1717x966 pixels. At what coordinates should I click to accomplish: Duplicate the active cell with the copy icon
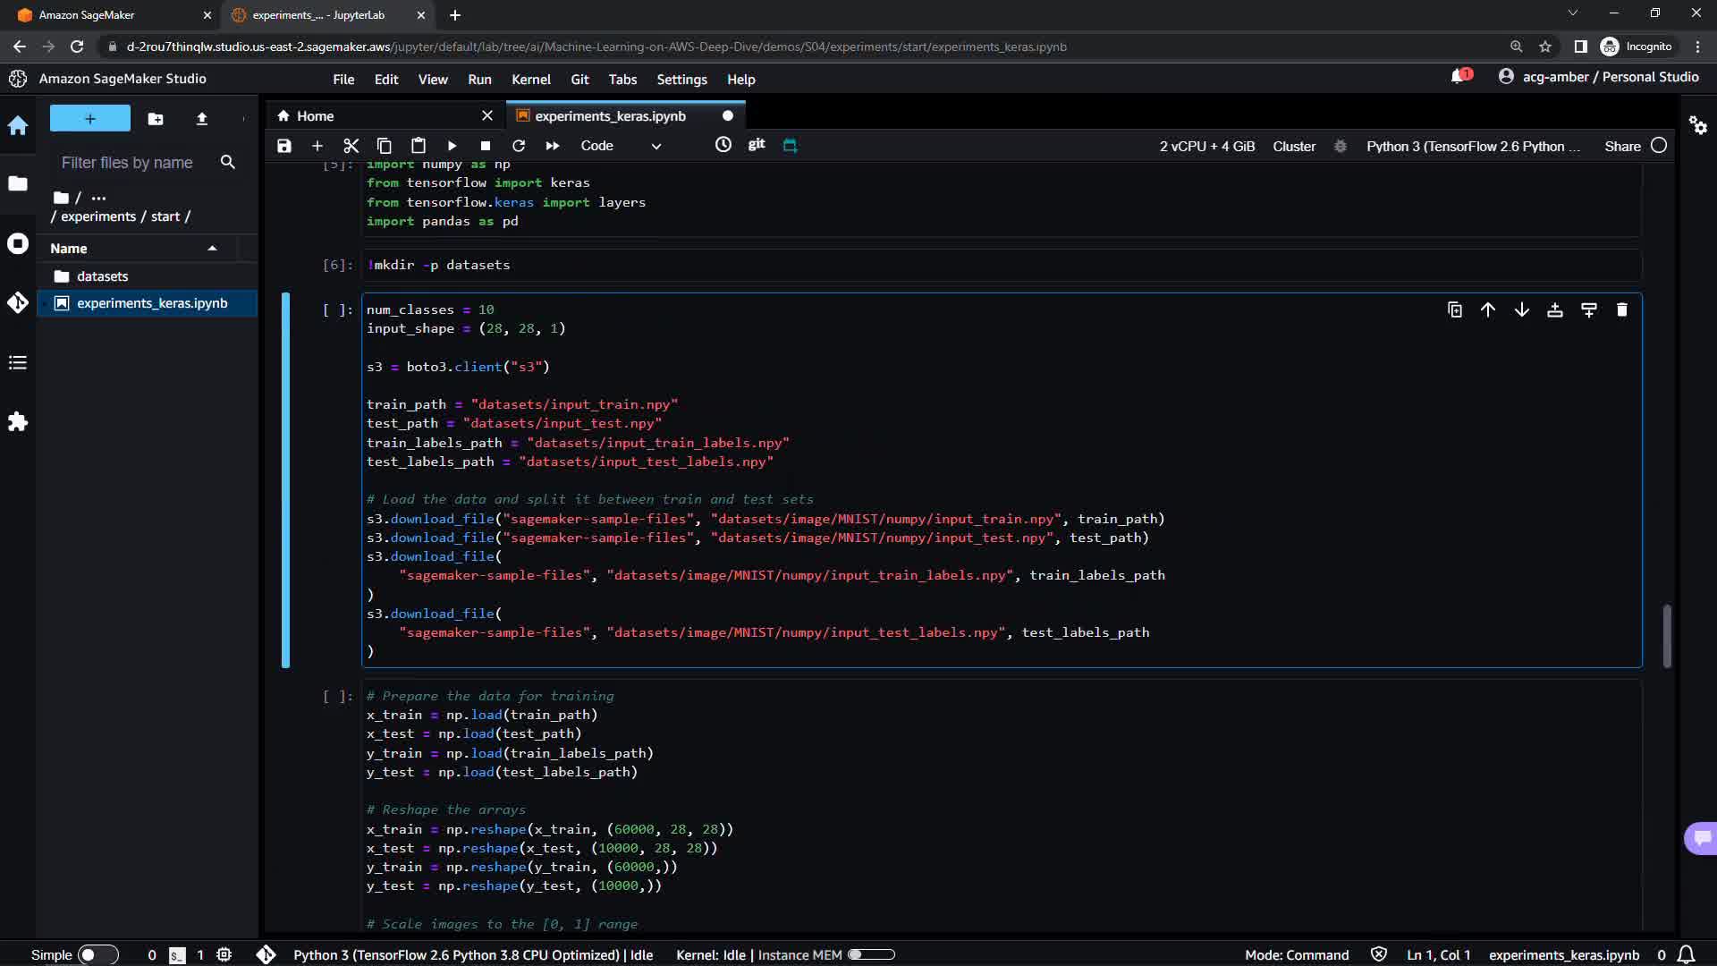[1455, 310]
